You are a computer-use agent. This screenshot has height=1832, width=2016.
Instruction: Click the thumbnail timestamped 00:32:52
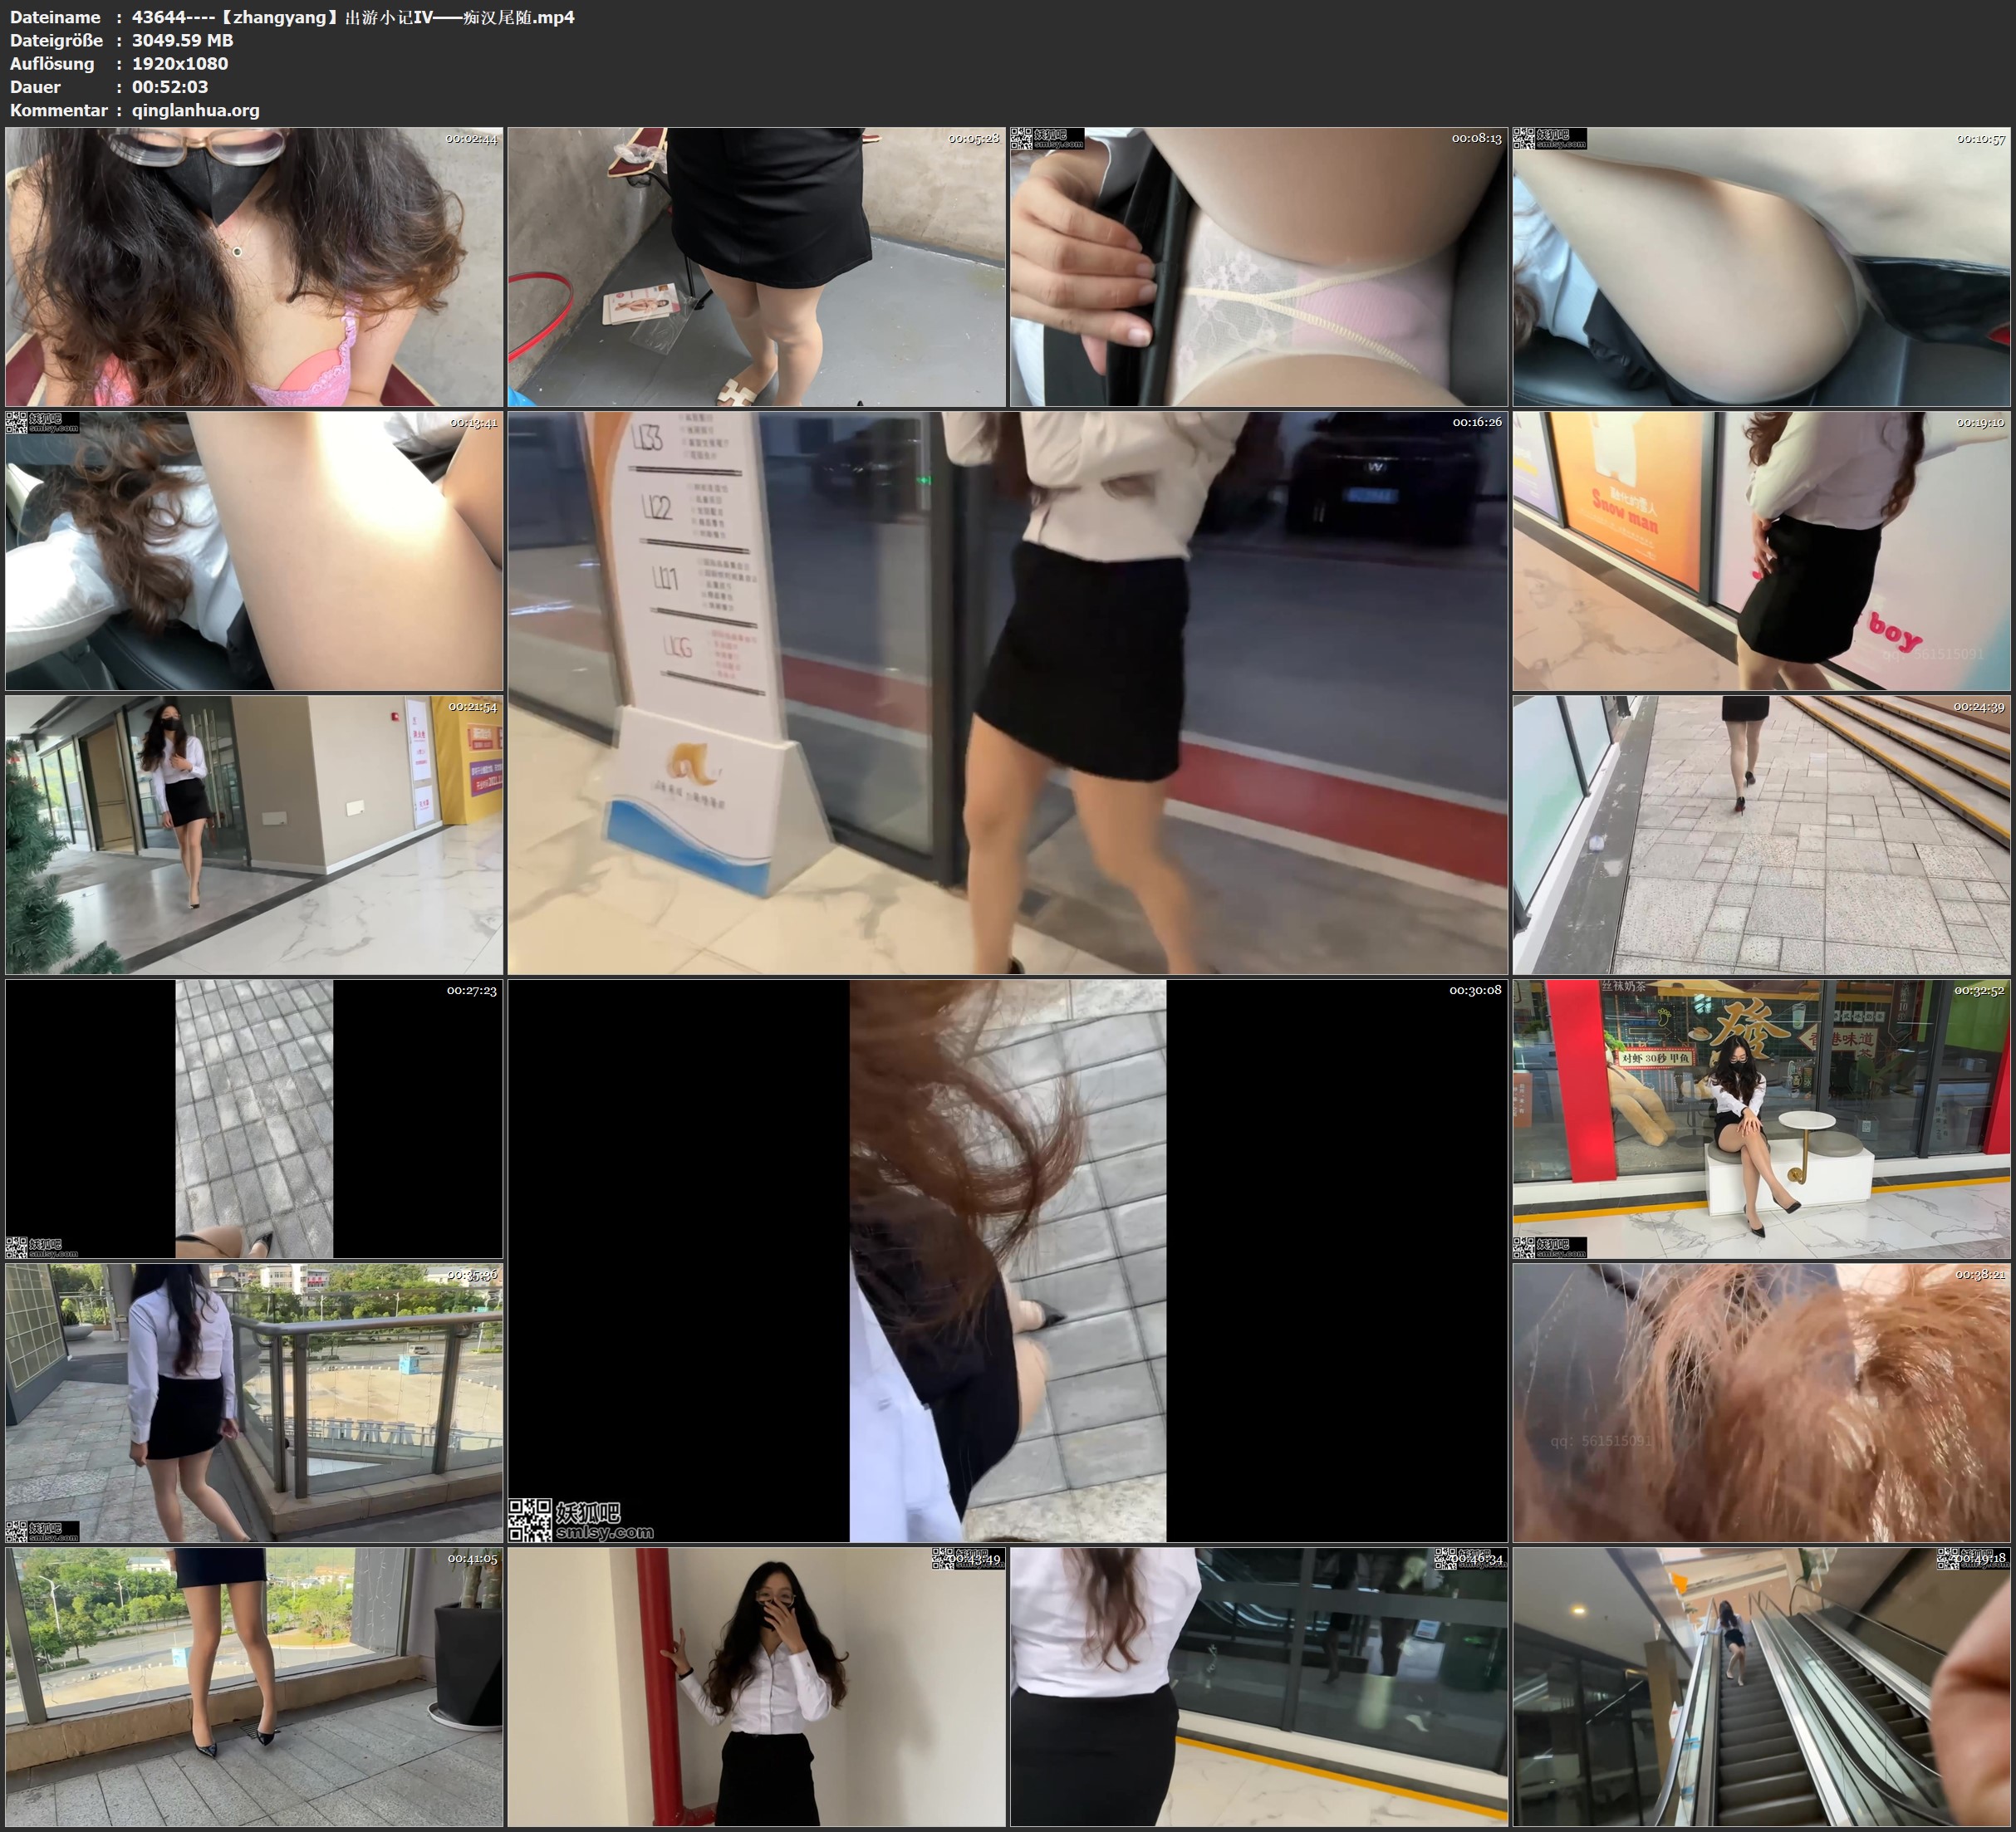pyautogui.click(x=1761, y=1118)
